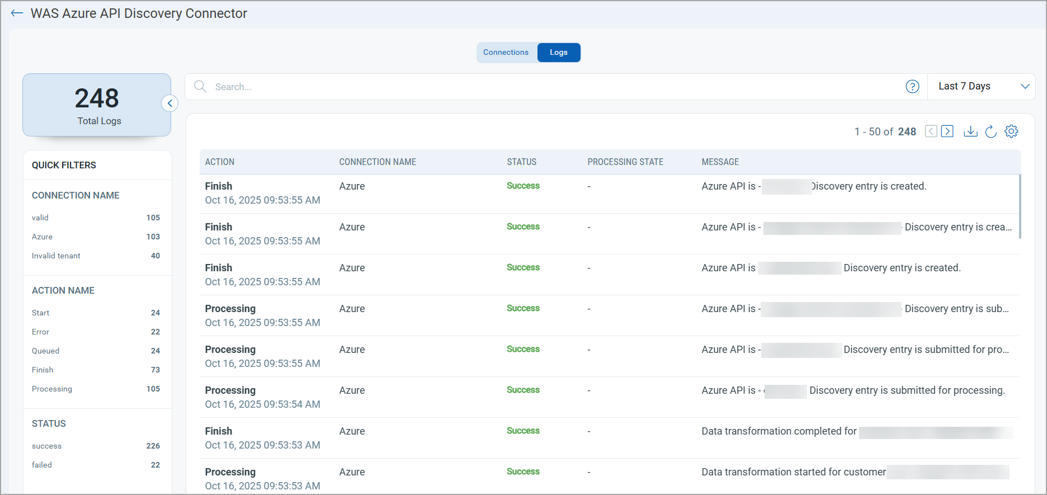
Task: Go to previous page of logs
Action: (931, 131)
